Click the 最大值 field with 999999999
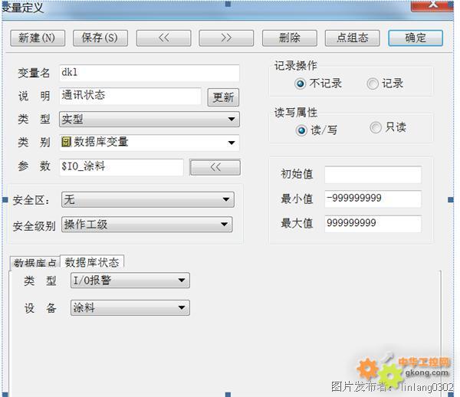The height and width of the screenshot is (397, 460). (x=373, y=224)
